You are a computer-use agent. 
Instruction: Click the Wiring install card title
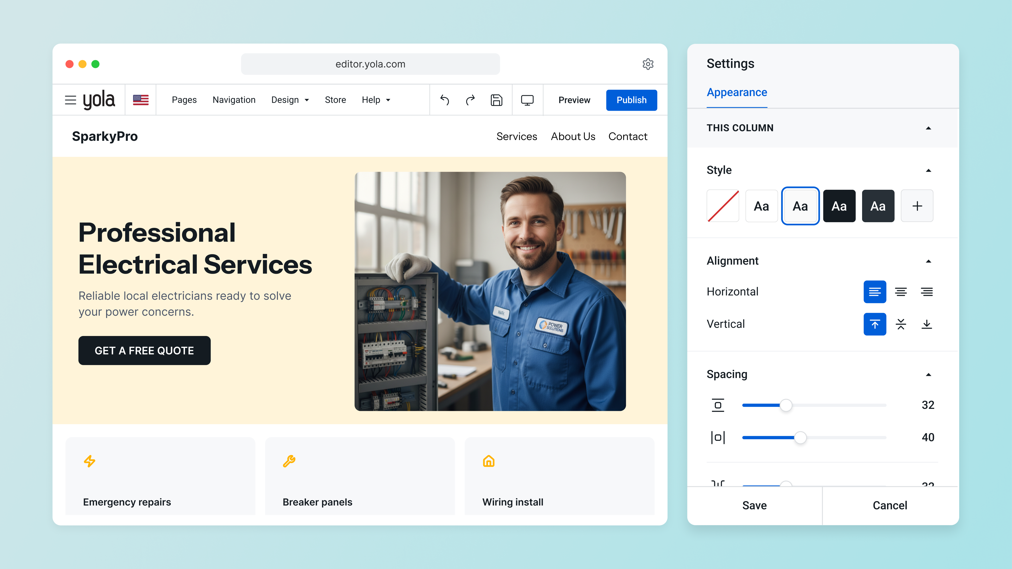tap(513, 502)
